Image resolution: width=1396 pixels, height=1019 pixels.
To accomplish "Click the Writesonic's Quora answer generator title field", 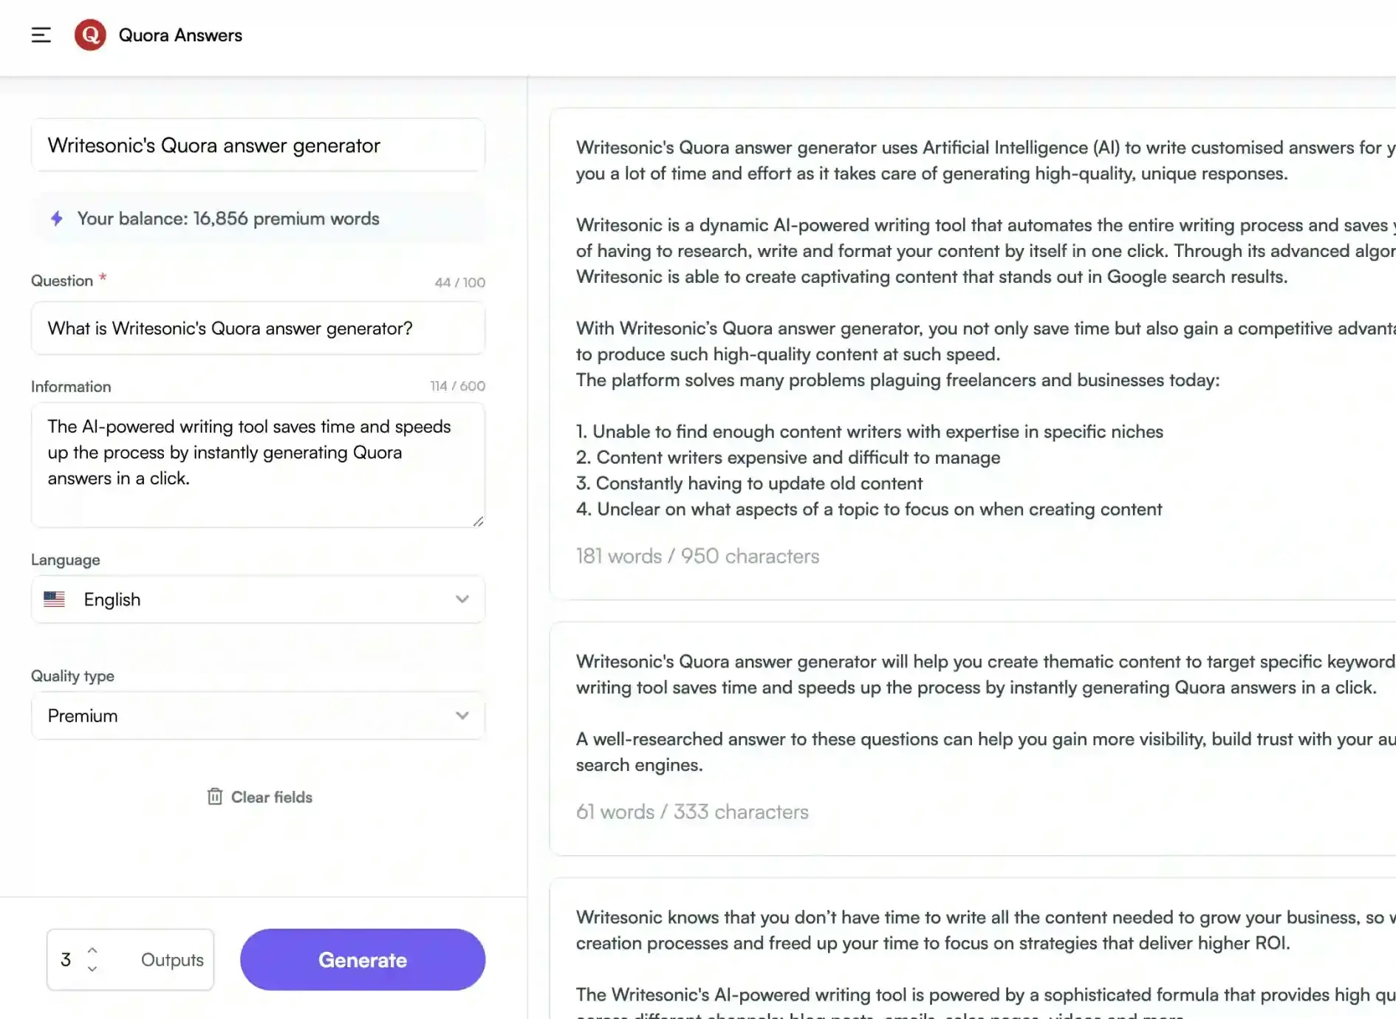I will [x=258, y=145].
